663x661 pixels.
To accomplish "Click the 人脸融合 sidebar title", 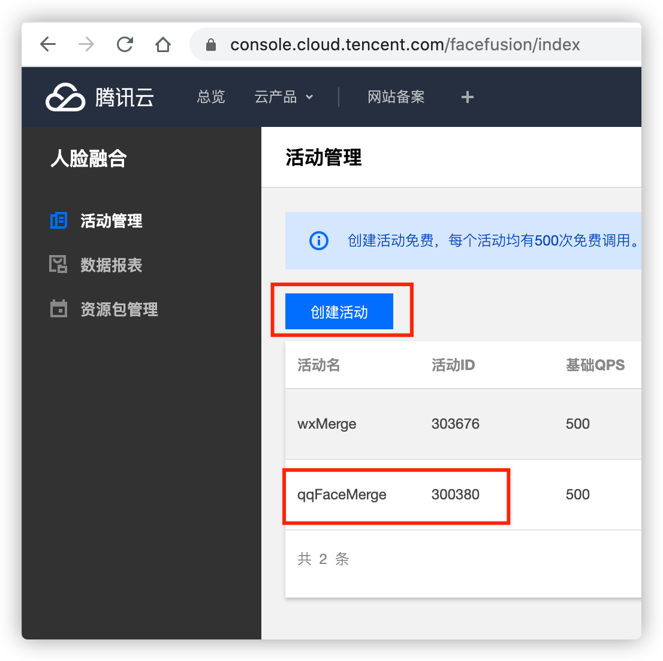I will 89,159.
